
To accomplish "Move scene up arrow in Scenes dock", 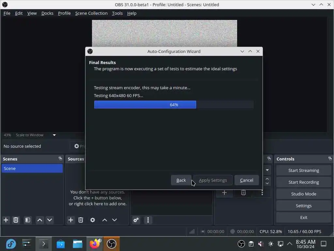I will [40, 220].
